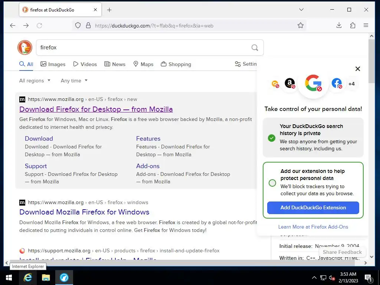The image size is (380, 285).
Task: Click the browser Forward arrow
Action: pyautogui.click(x=26, y=26)
